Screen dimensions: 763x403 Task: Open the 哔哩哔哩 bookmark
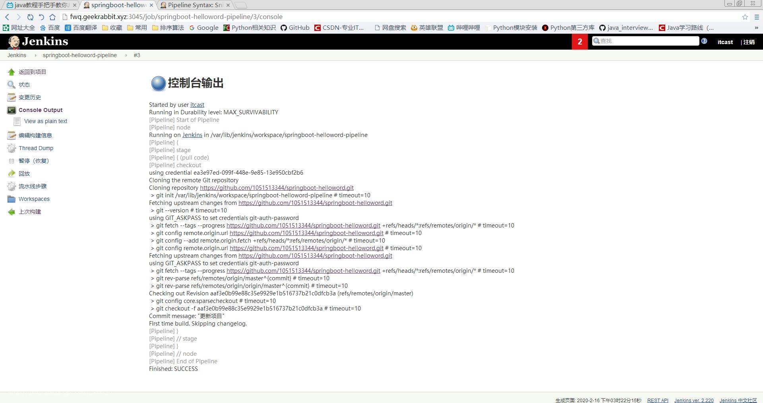click(x=464, y=28)
